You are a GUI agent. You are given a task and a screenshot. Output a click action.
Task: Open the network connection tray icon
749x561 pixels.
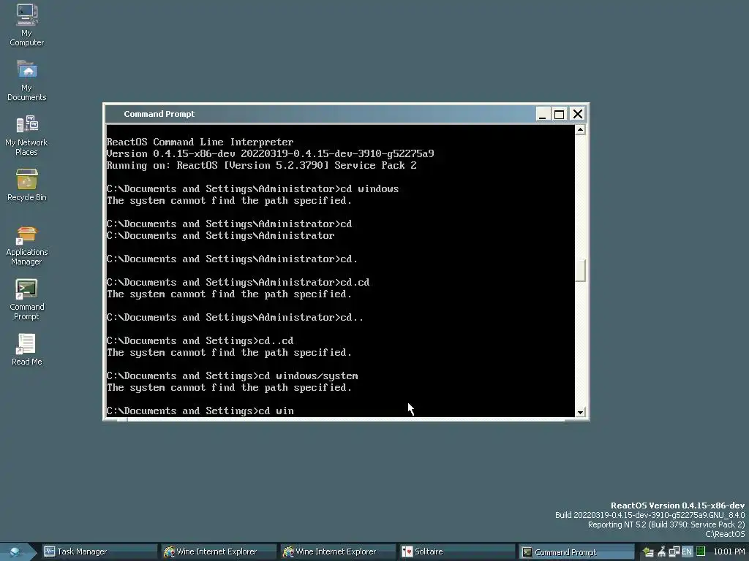pyautogui.click(x=674, y=552)
